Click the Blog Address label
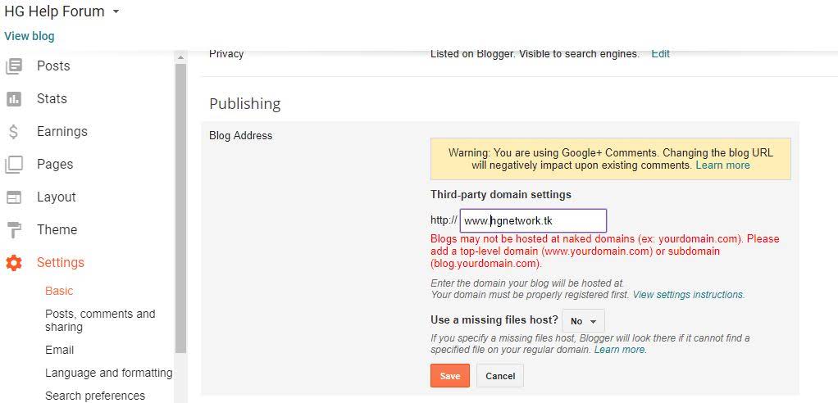This screenshot has height=403, width=838. tap(240, 136)
